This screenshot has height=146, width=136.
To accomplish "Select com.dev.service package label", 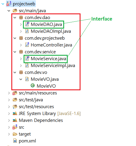I will click(x=40, y=52).
